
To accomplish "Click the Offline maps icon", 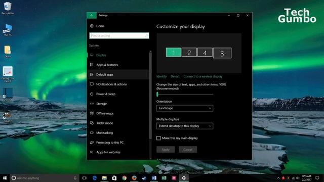I will tap(92, 113).
